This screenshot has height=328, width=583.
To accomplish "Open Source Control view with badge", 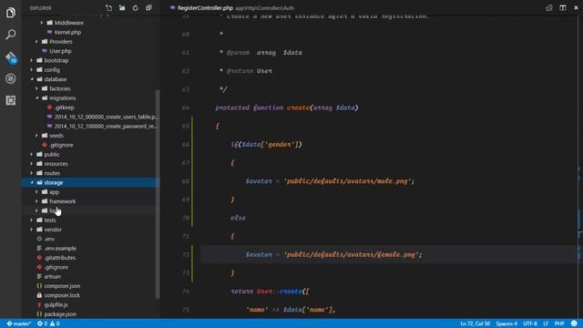I will (x=11, y=57).
